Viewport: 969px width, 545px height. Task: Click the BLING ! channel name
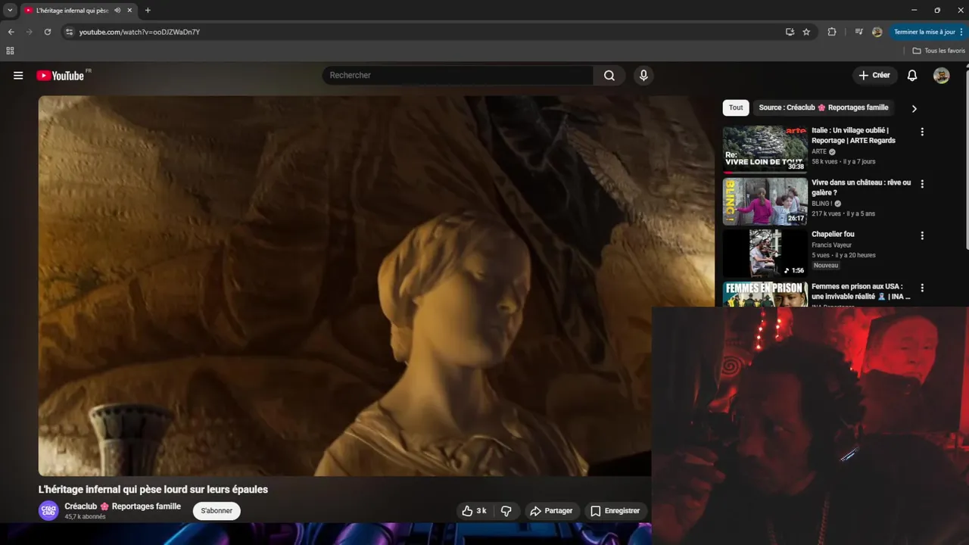pyautogui.click(x=821, y=204)
